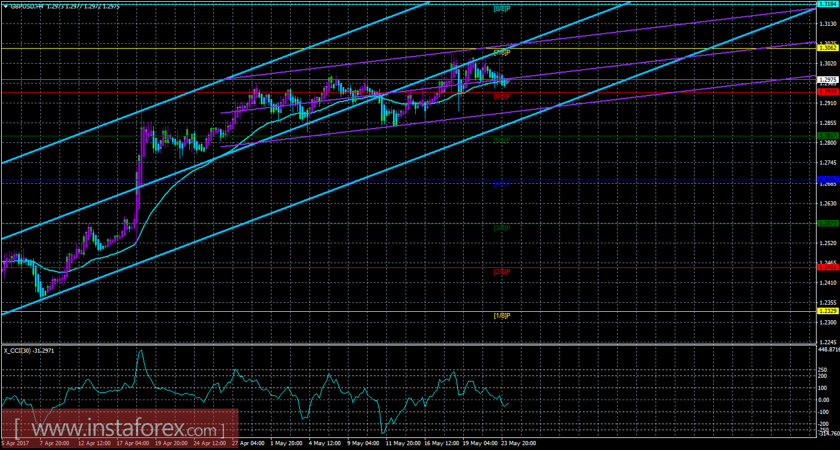Click the 1.2245 price scale value
The width and height of the screenshot is (840, 450).
pyautogui.click(x=828, y=342)
